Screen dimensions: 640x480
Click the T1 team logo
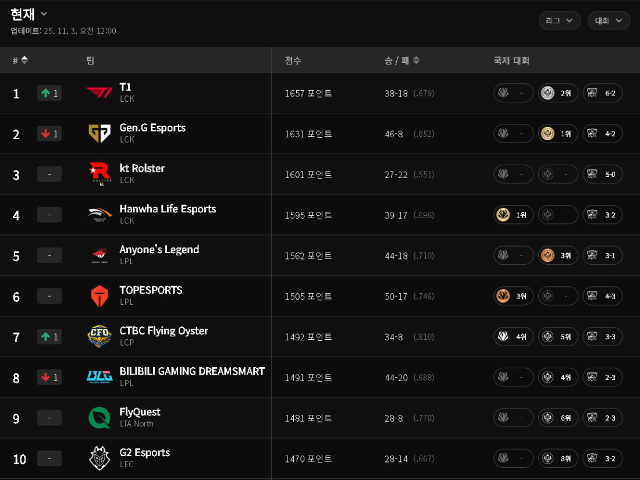click(99, 93)
